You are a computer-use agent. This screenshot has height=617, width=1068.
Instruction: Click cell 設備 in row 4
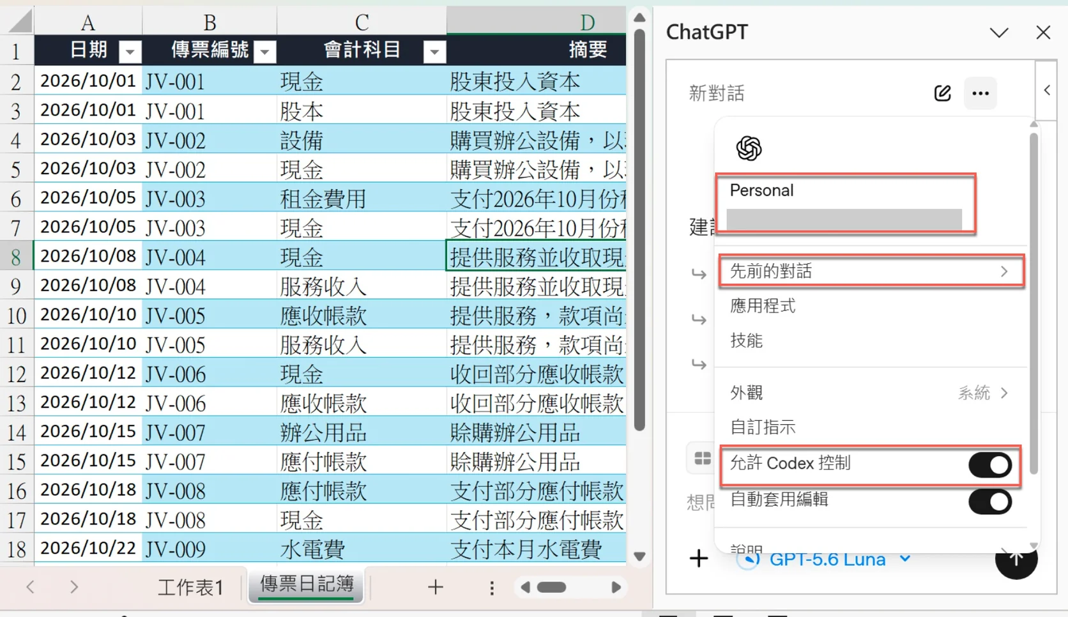[362, 139]
